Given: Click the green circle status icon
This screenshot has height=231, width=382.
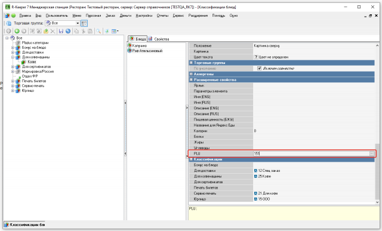Looking at the screenshot, I should click(x=14, y=16).
